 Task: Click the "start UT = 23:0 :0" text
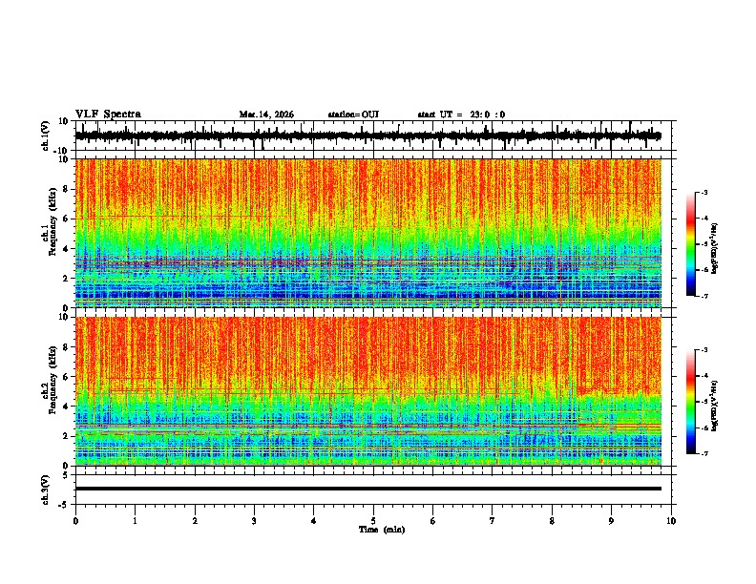pos(461,115)
